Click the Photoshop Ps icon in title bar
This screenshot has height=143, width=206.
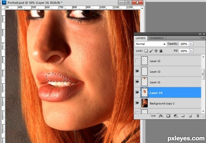[4, 2]
